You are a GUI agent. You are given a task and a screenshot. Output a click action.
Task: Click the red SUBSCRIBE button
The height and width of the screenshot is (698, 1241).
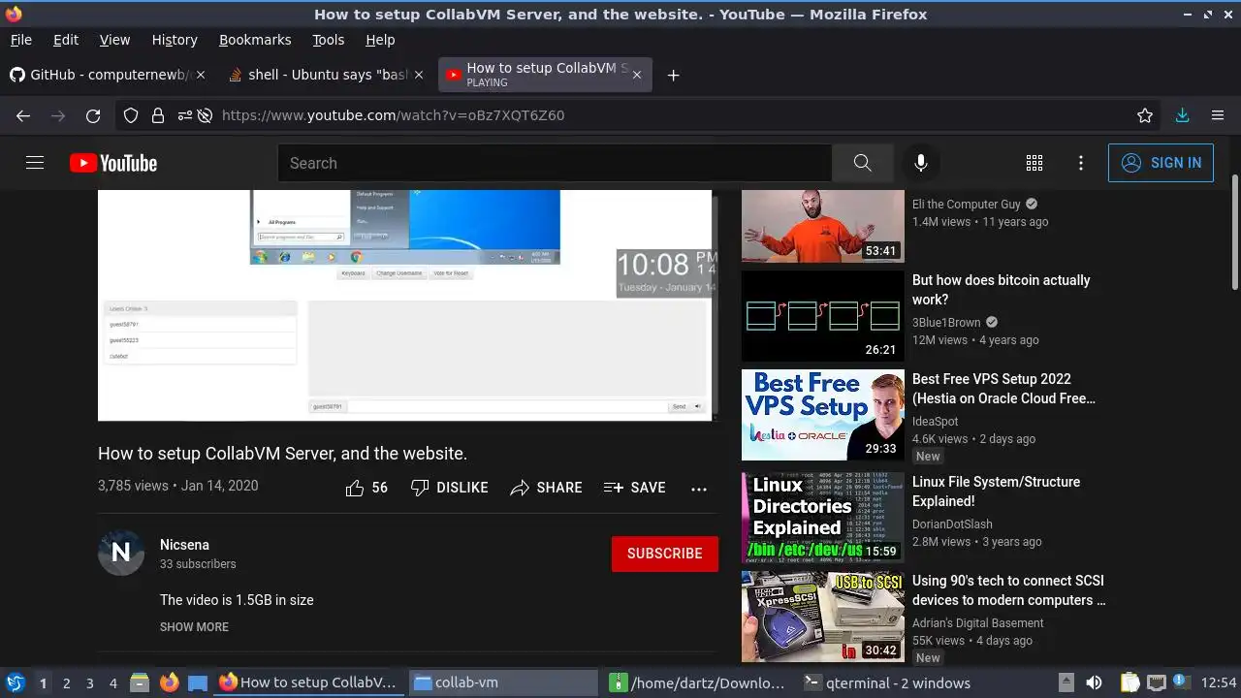point(665,554)
